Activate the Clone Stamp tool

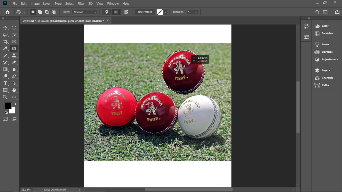coord(14,55)
